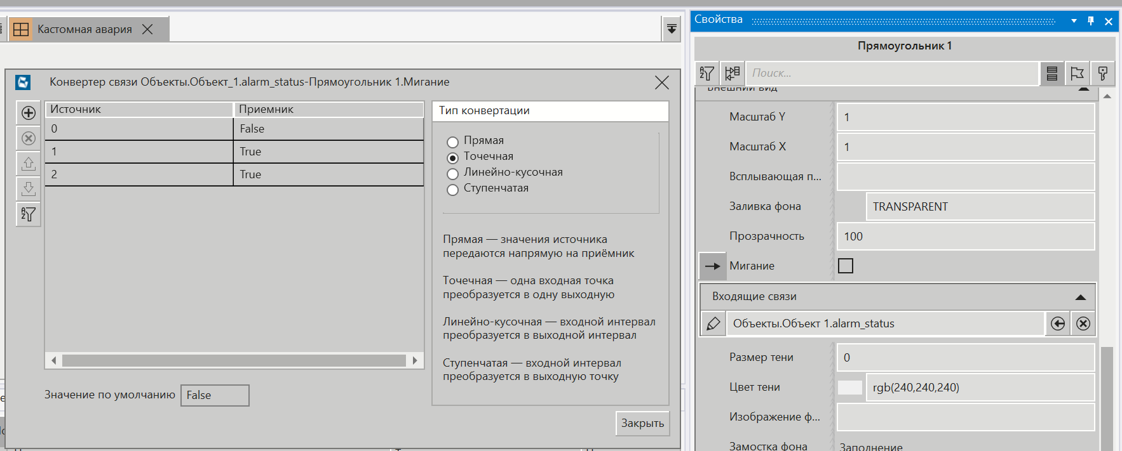The height and width of the screenshot is (451, 1122).
Task: Edit the incoming link with the pencil icon
Action: tap(713, 324)
